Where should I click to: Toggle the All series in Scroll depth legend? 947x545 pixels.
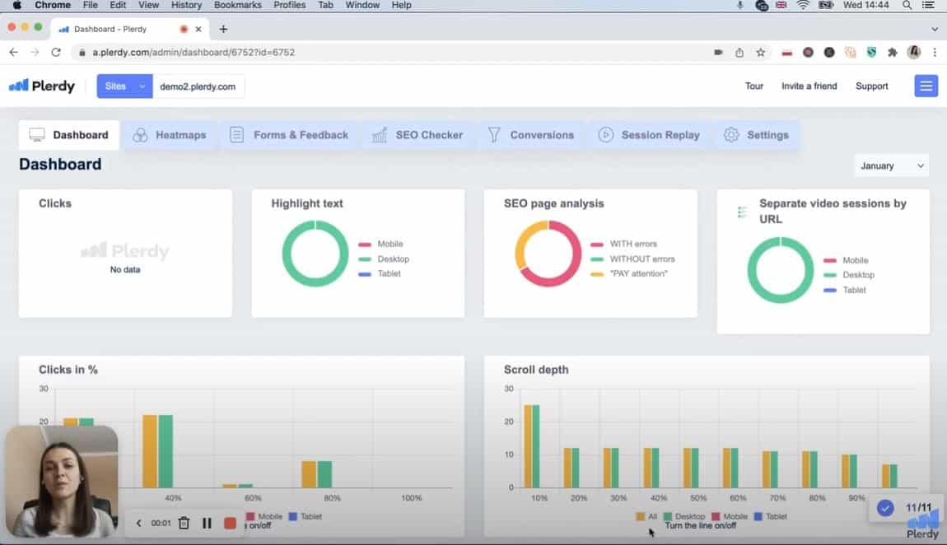[646, 516]
